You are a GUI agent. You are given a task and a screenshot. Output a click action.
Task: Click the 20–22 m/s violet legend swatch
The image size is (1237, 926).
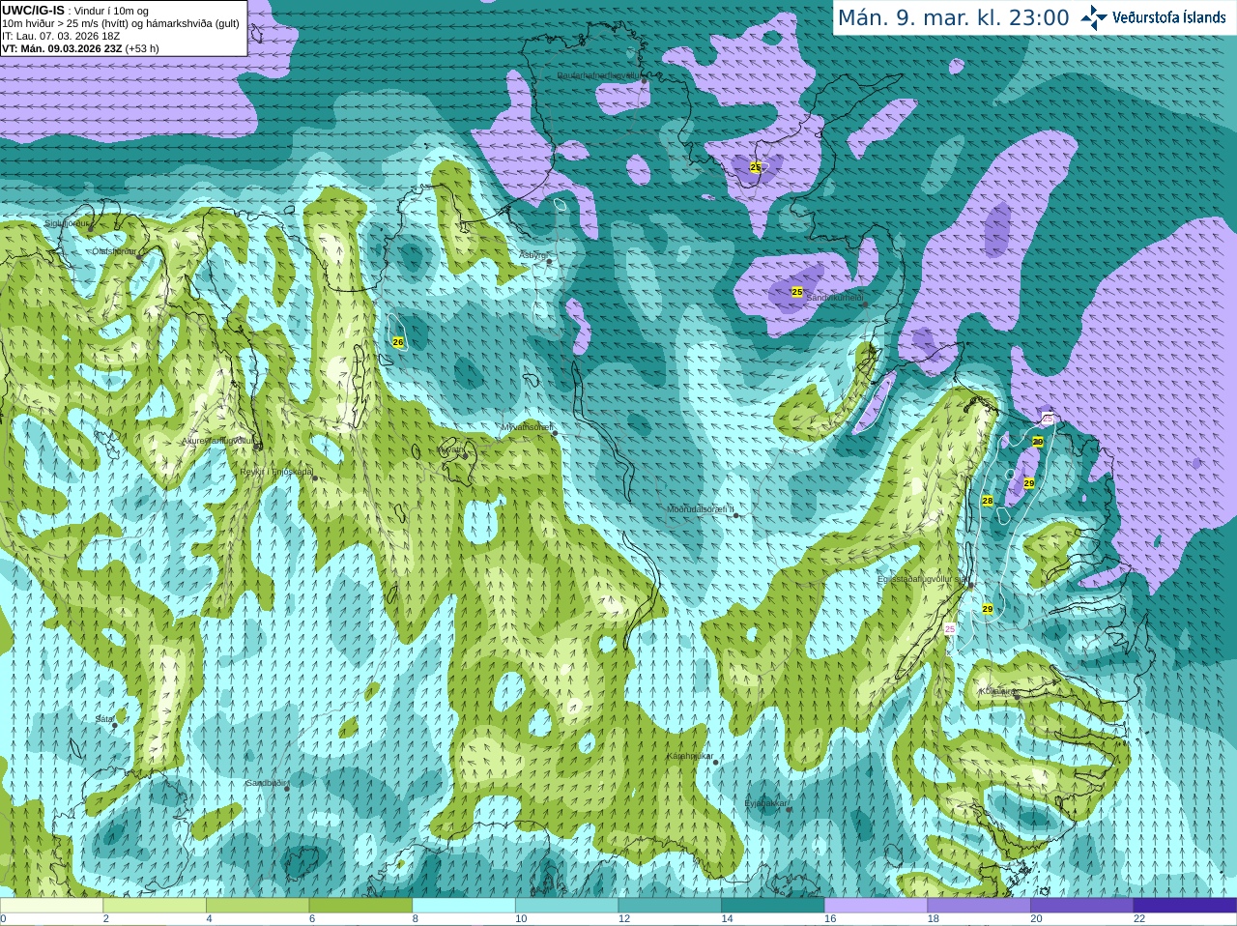pyautogui.click(x=1082, y=906)
